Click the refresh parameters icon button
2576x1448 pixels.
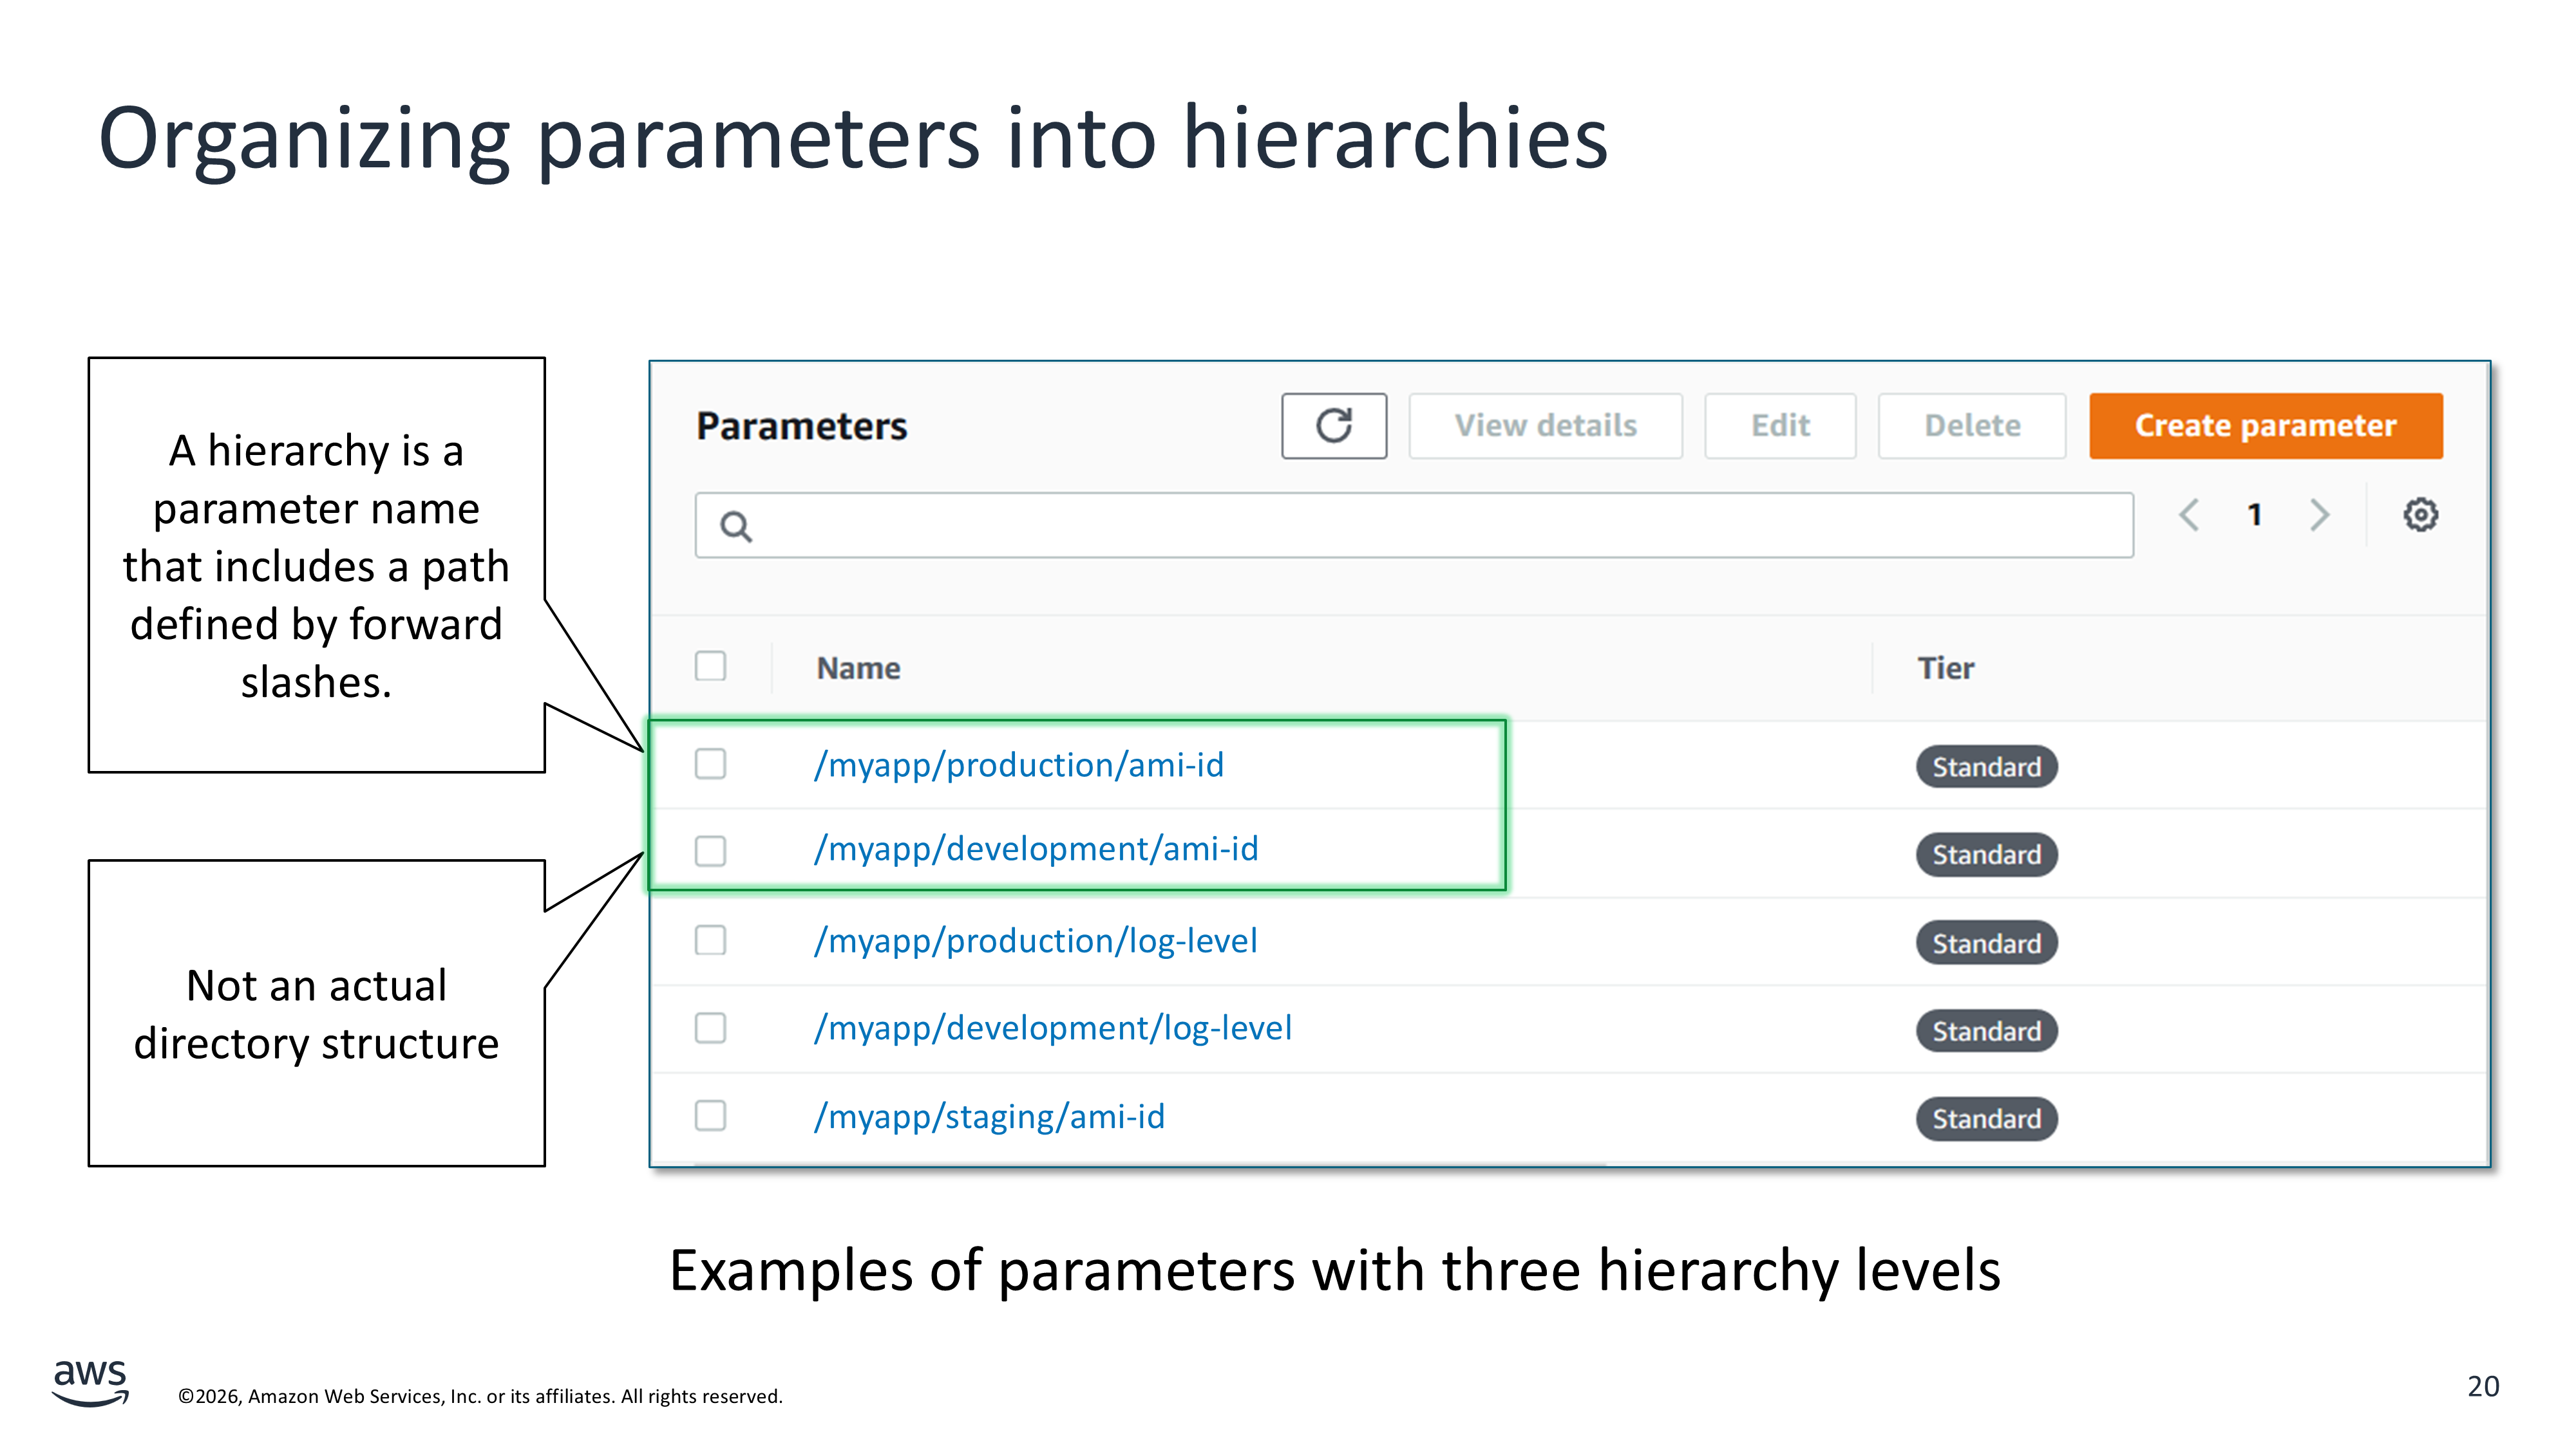click(1333, 425)
